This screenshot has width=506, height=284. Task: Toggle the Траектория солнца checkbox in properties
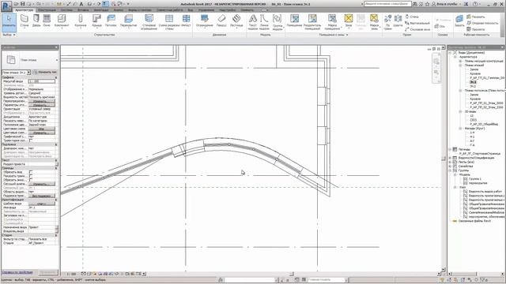pyautogui.click(x=31, y=140)
